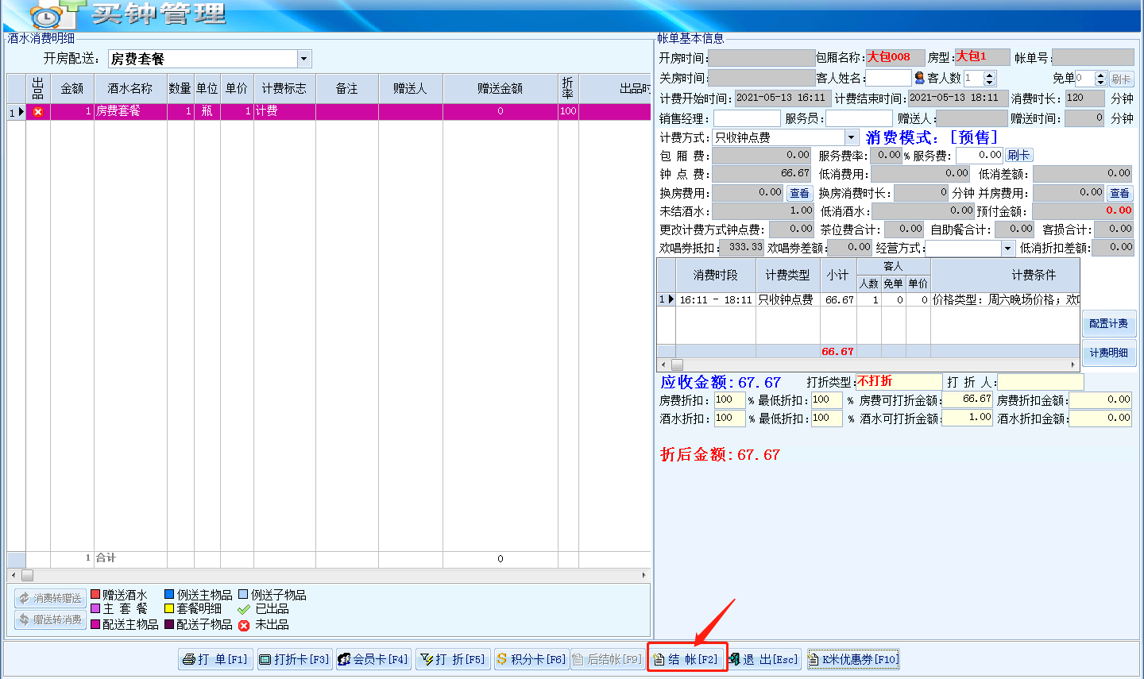Viewport: 1144px width, 679px height.
Task: Click the clock logo in title bar
Action: (46, 16)
